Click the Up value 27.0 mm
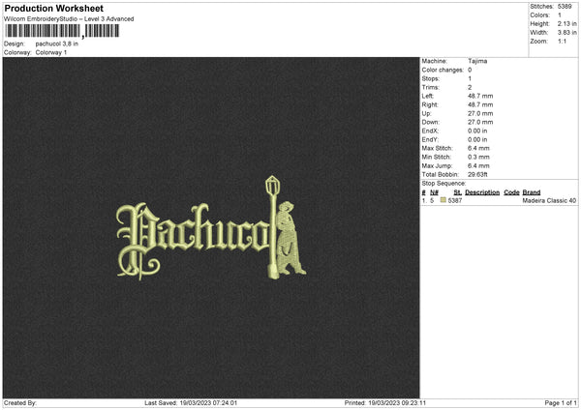The height and width of the screenshot is (410, 581). coord(480,113)
